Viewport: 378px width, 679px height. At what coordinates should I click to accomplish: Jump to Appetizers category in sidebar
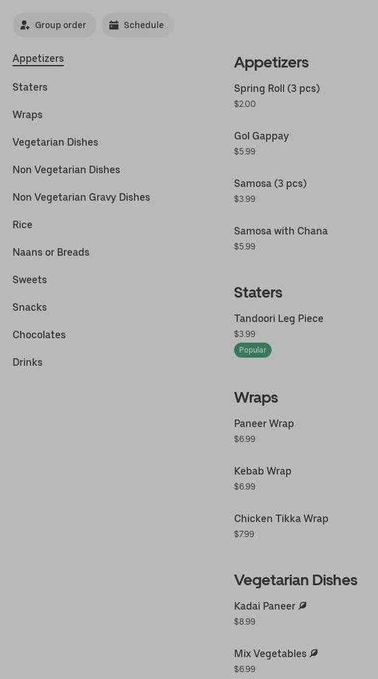(x=38, y=59)
